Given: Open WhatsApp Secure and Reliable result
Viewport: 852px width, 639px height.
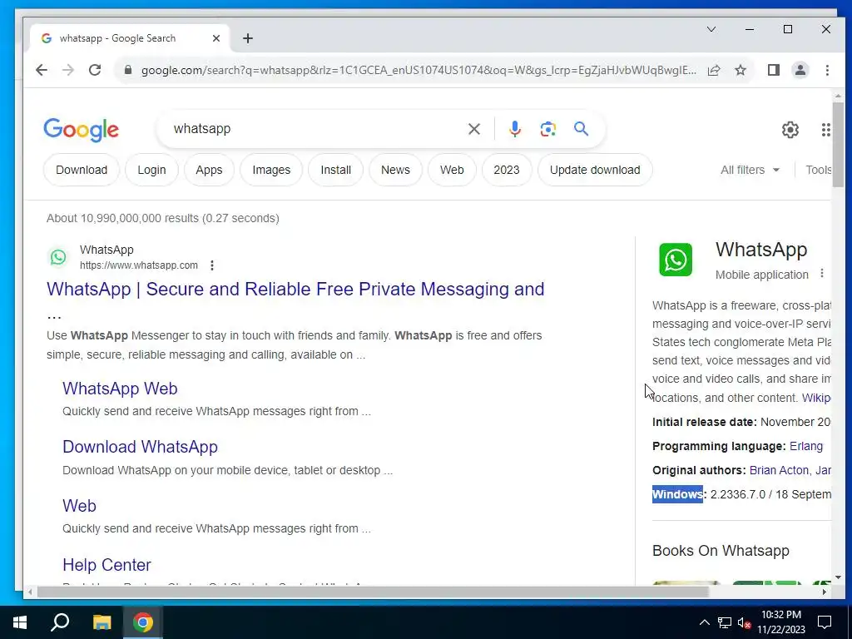Looking at the screenshot, I should tap(295, 289).
